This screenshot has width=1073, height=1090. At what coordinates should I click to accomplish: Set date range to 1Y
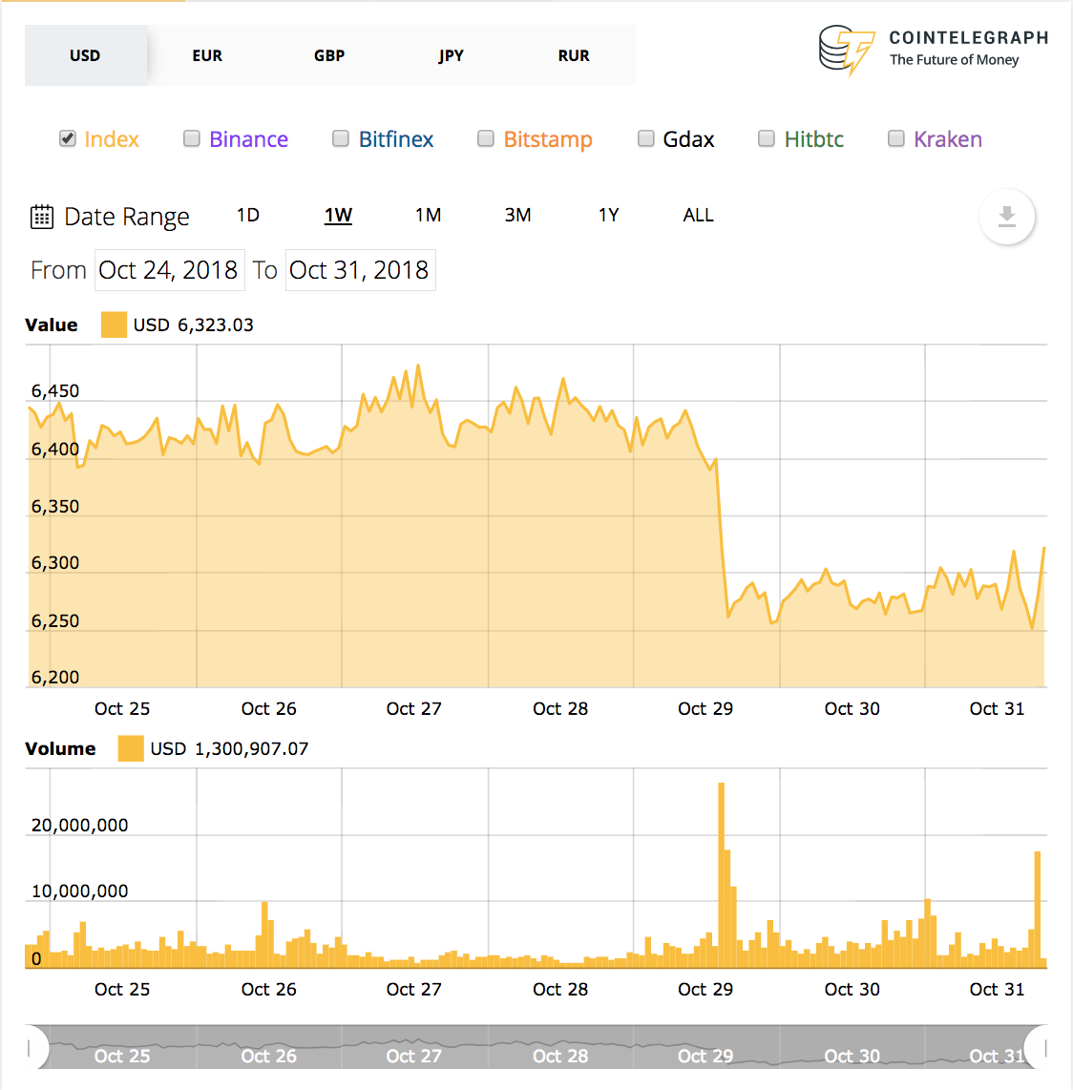coord(608,216)
